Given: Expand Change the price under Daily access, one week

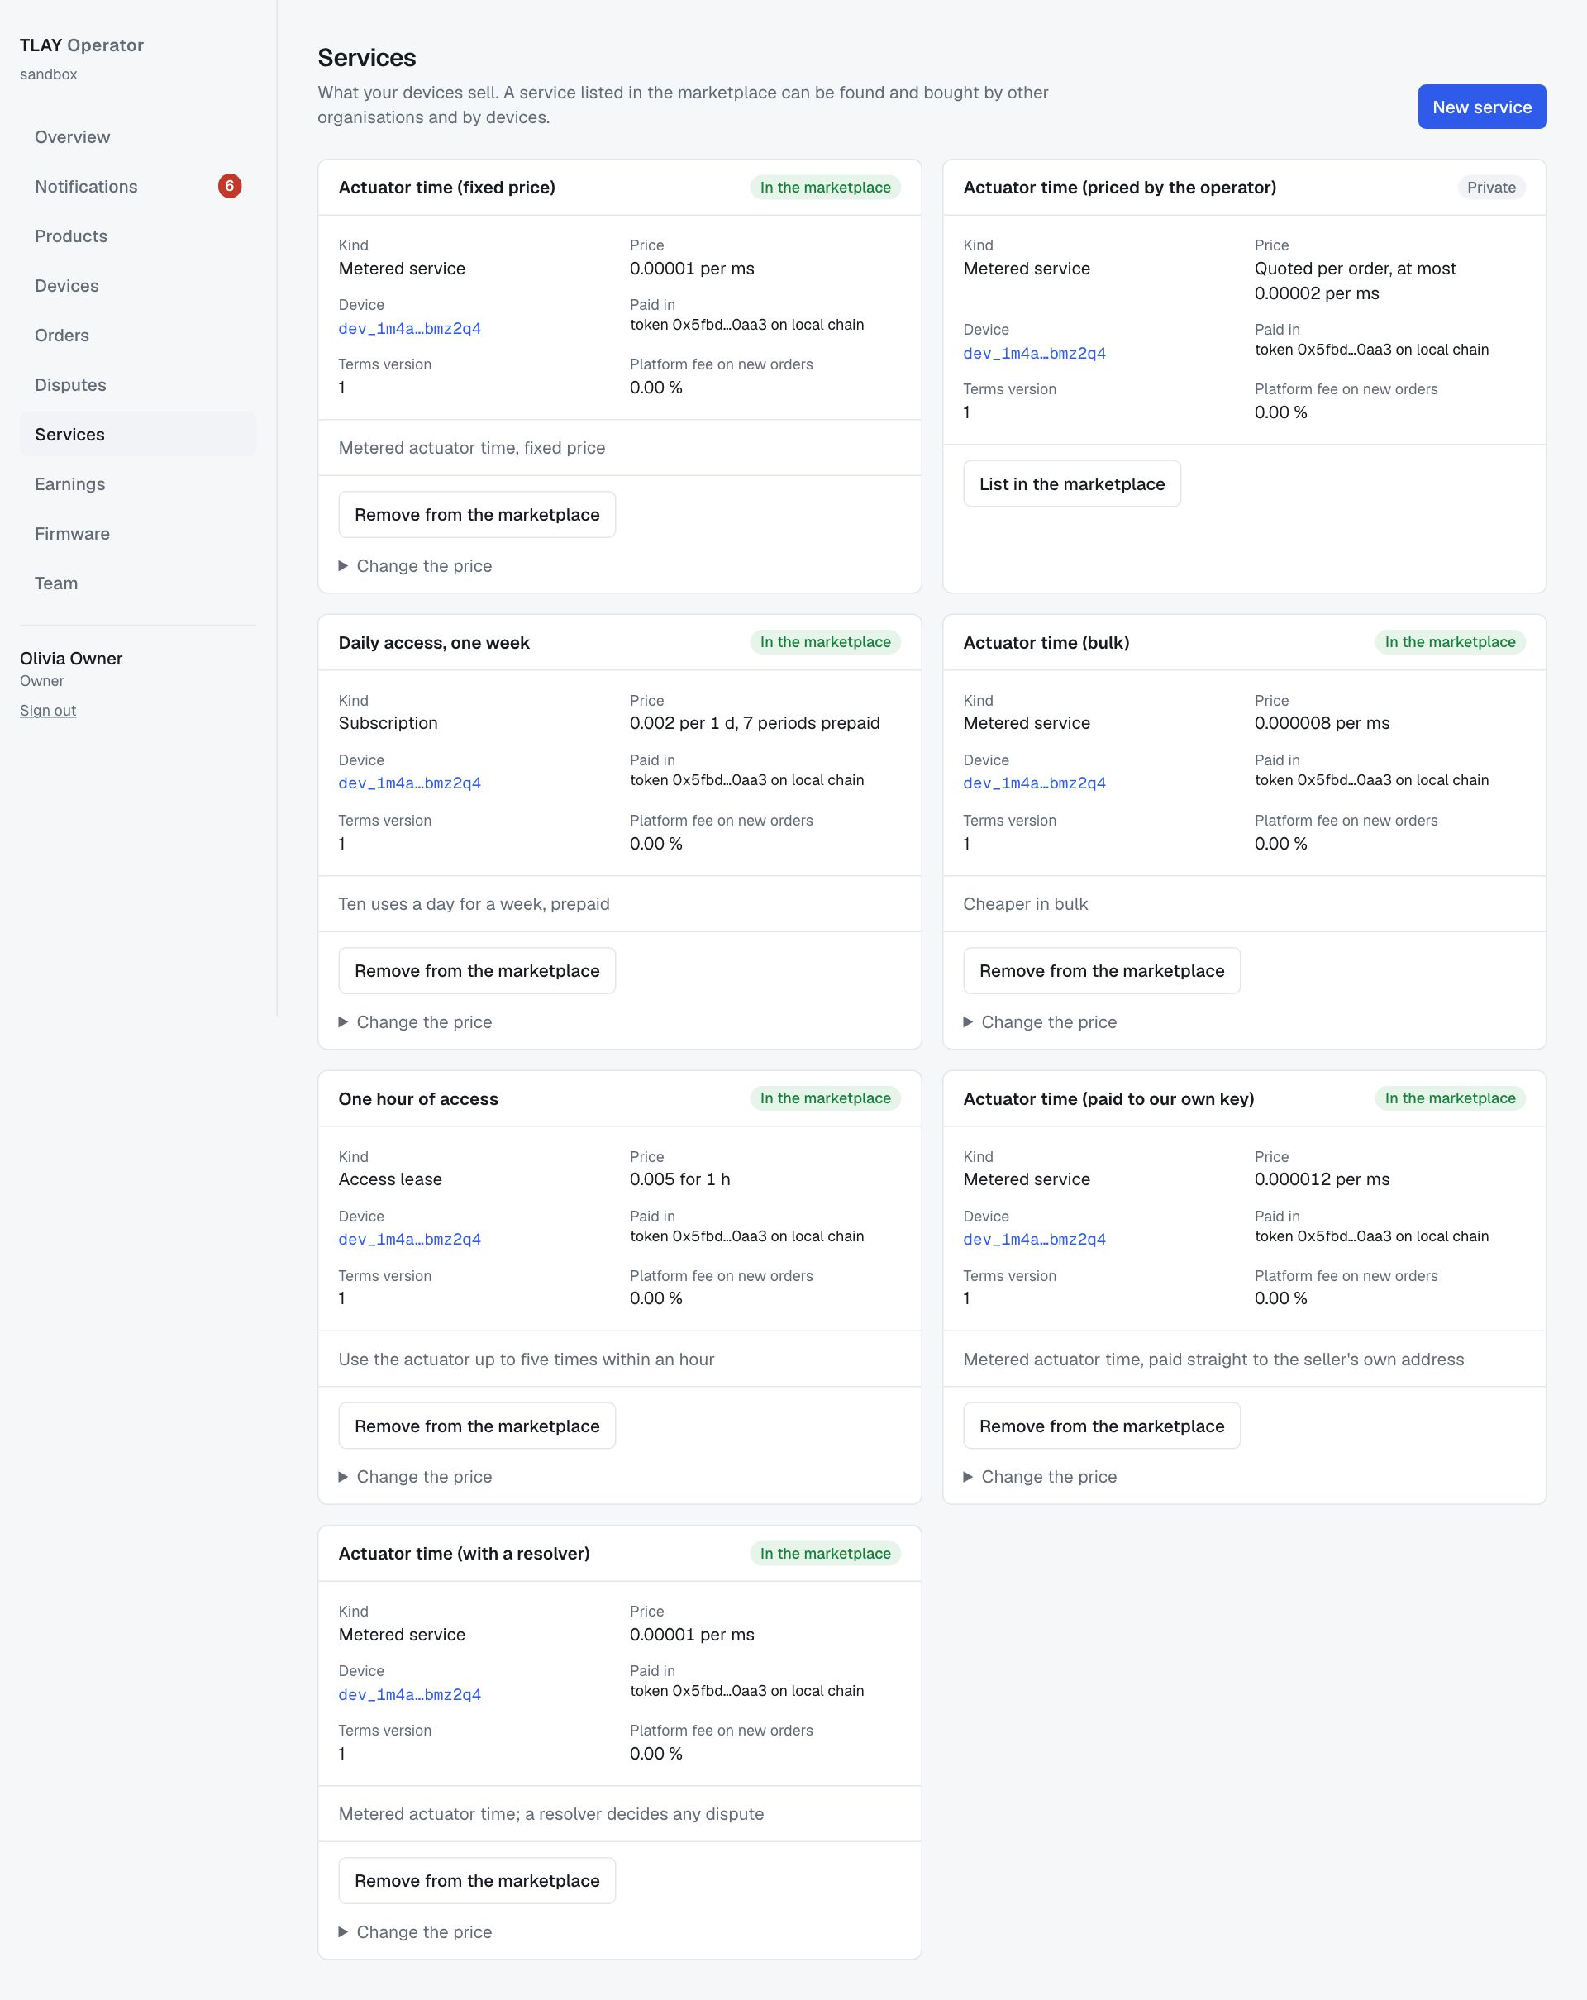Looking at the screenshot, I should click(x=416, y=1022).
